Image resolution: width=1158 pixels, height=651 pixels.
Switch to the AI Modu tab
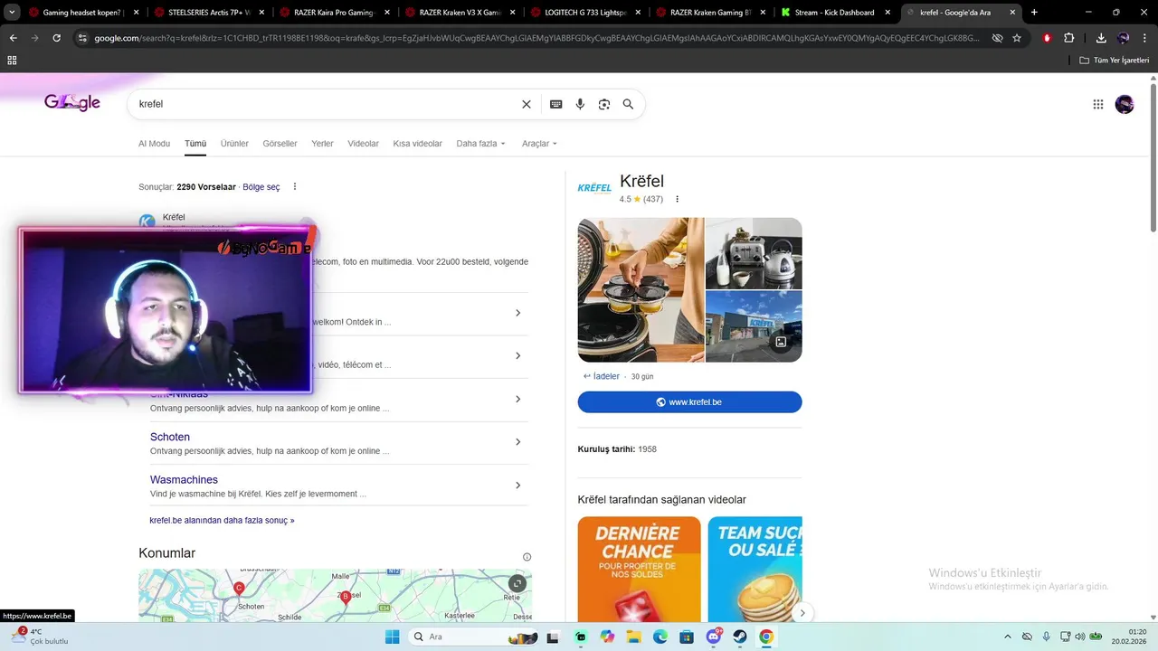[154, 144]
